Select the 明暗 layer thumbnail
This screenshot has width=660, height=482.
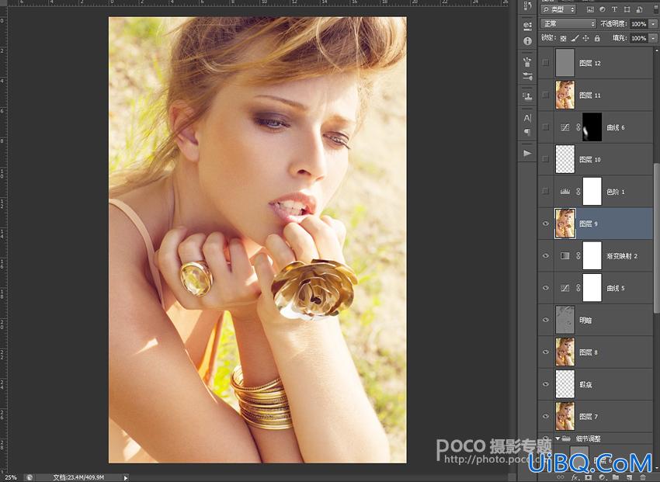(x=564, y=320)
